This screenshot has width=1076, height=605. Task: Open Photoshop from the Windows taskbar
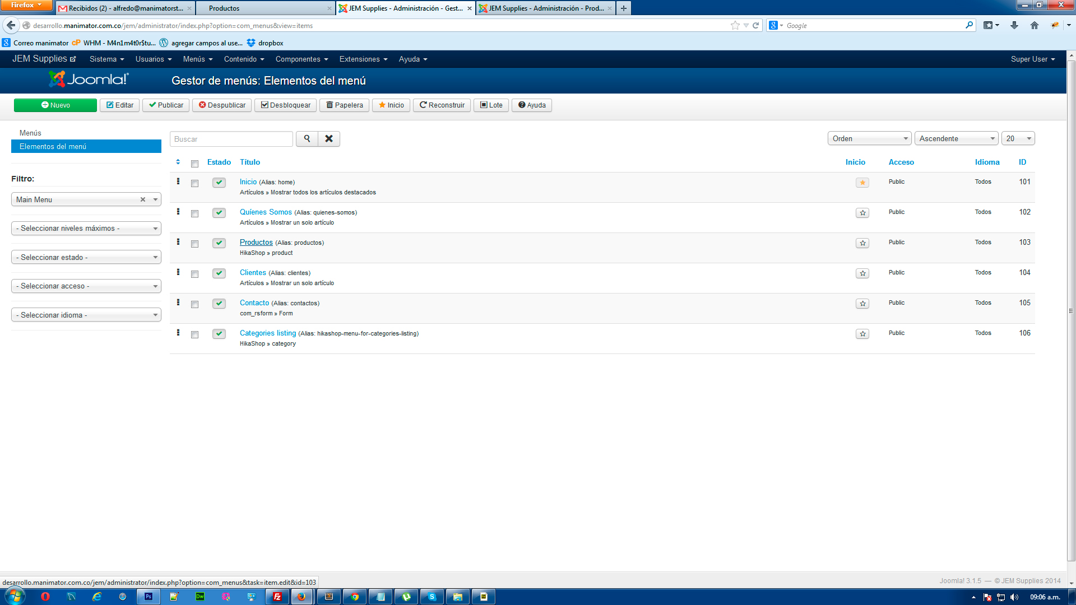(x=149, y=597)
